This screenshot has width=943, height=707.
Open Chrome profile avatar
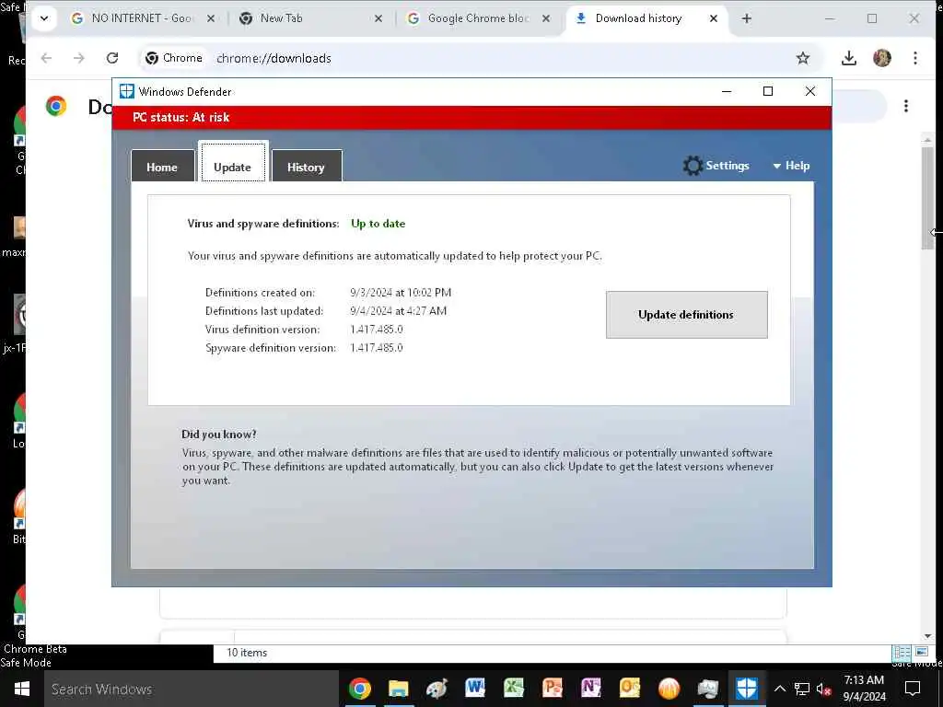click(882, 58)
